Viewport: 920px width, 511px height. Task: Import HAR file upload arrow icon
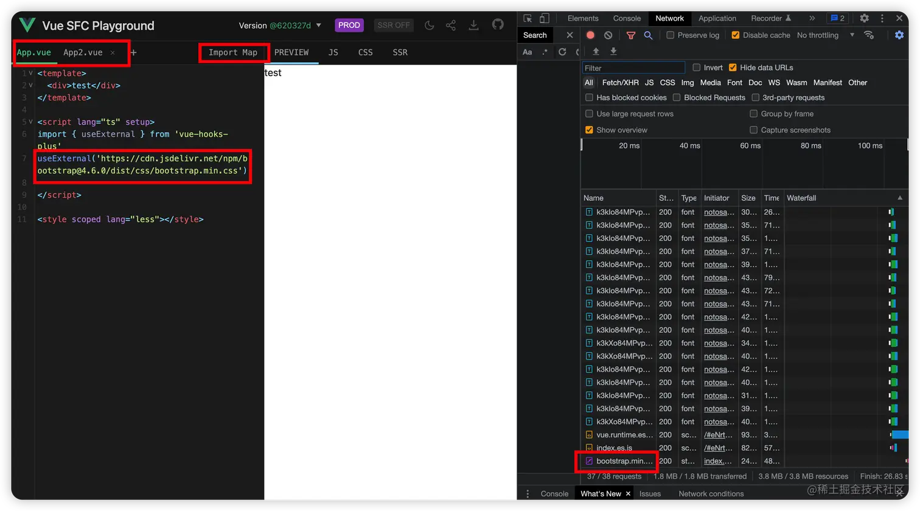(596, 52)
